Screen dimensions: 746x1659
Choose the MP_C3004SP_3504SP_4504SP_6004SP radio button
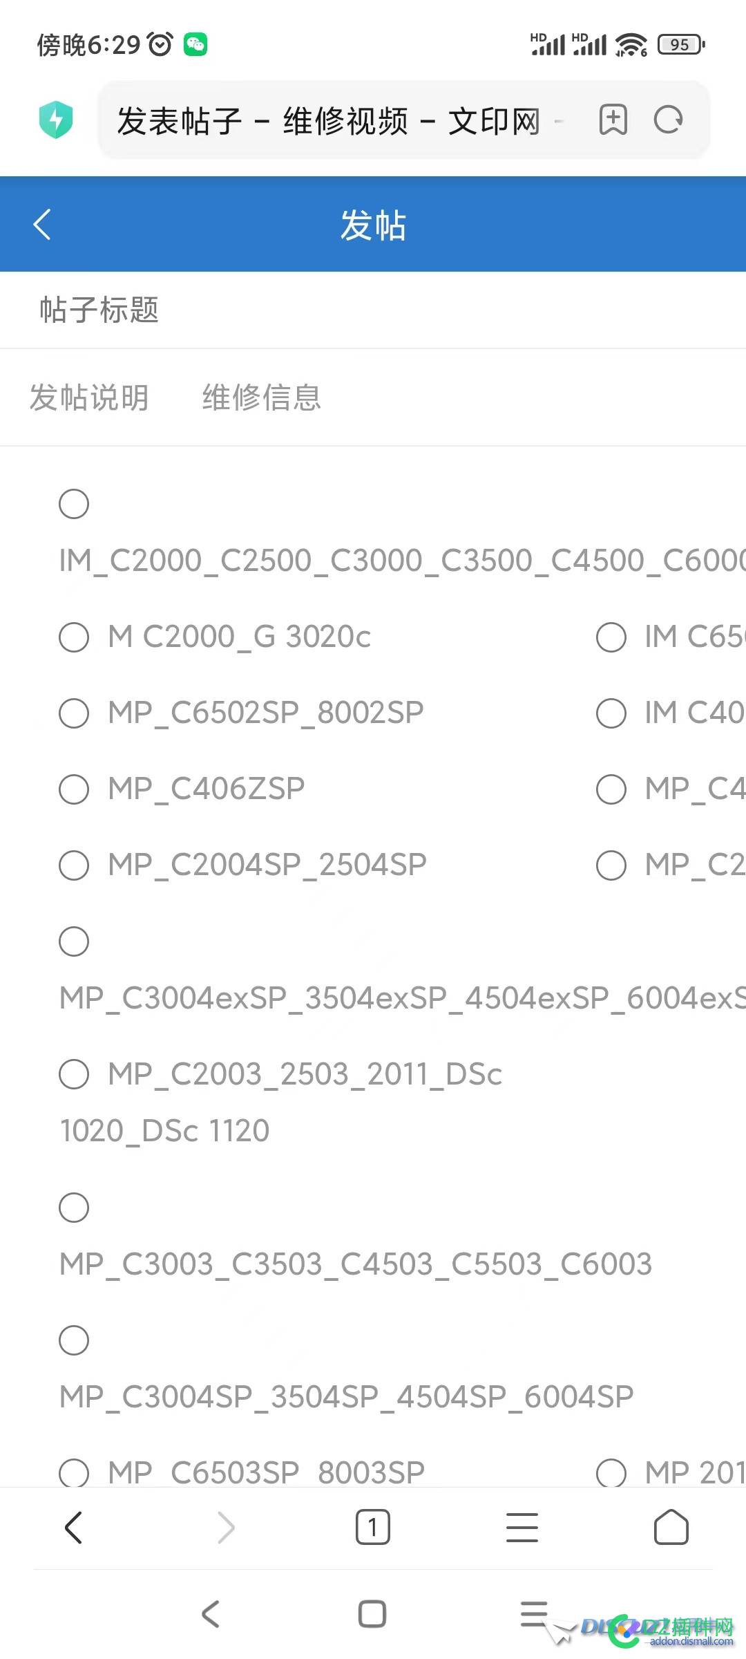[74, 1340]
